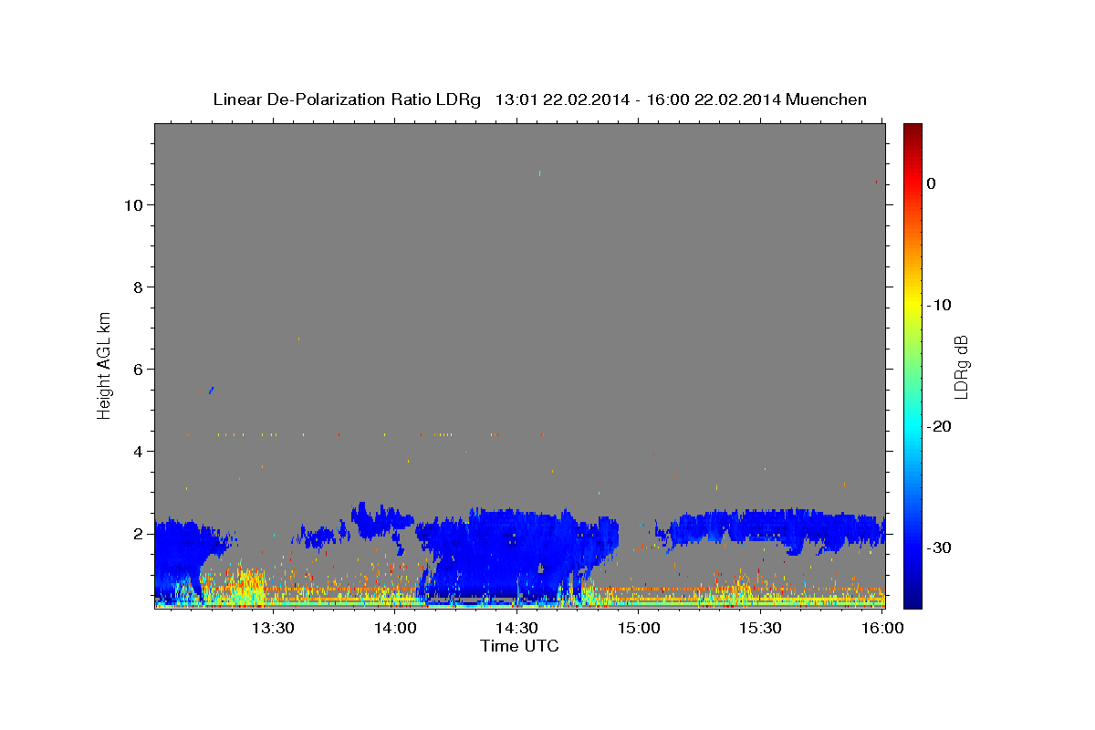The height and width of the screenshot is (730, 1095).
Task: Click the 14:30 time tick label
Action: point(516,628)
